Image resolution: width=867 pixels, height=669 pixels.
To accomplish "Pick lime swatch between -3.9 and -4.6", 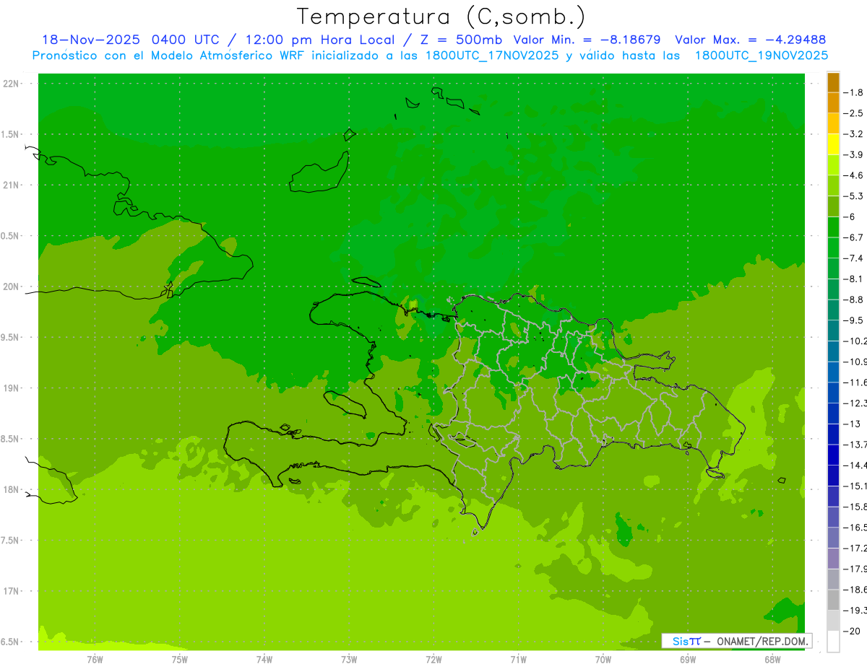I will (x=833, y=165).
